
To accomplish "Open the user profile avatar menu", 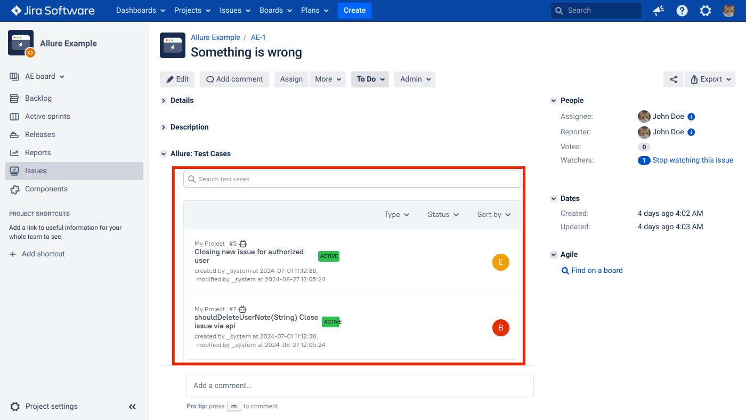I will (729, 11).
